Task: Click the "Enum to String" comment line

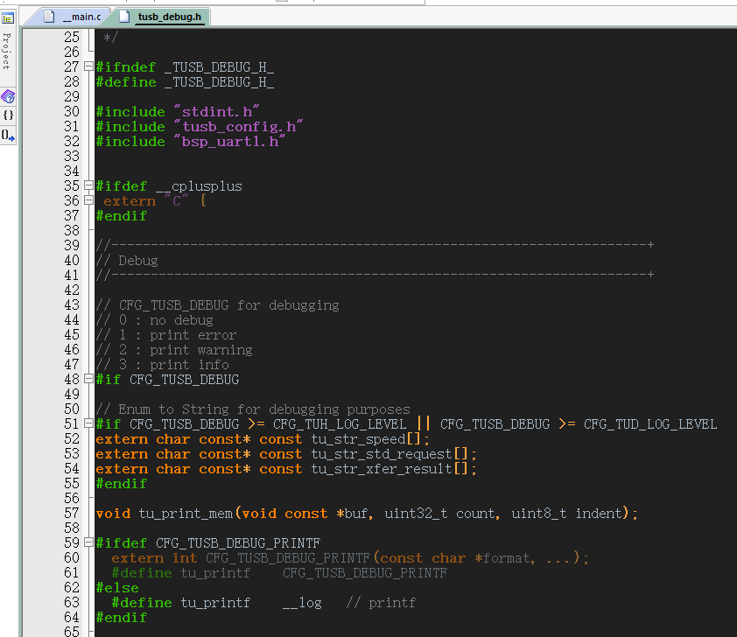Action: point(253,409)
